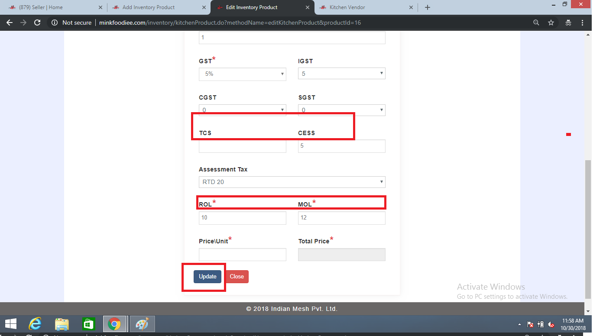This screenshot has height=336, width=603.
Task: Open the IGST dropdown showing 5
Action: click(x=342, y=74)
